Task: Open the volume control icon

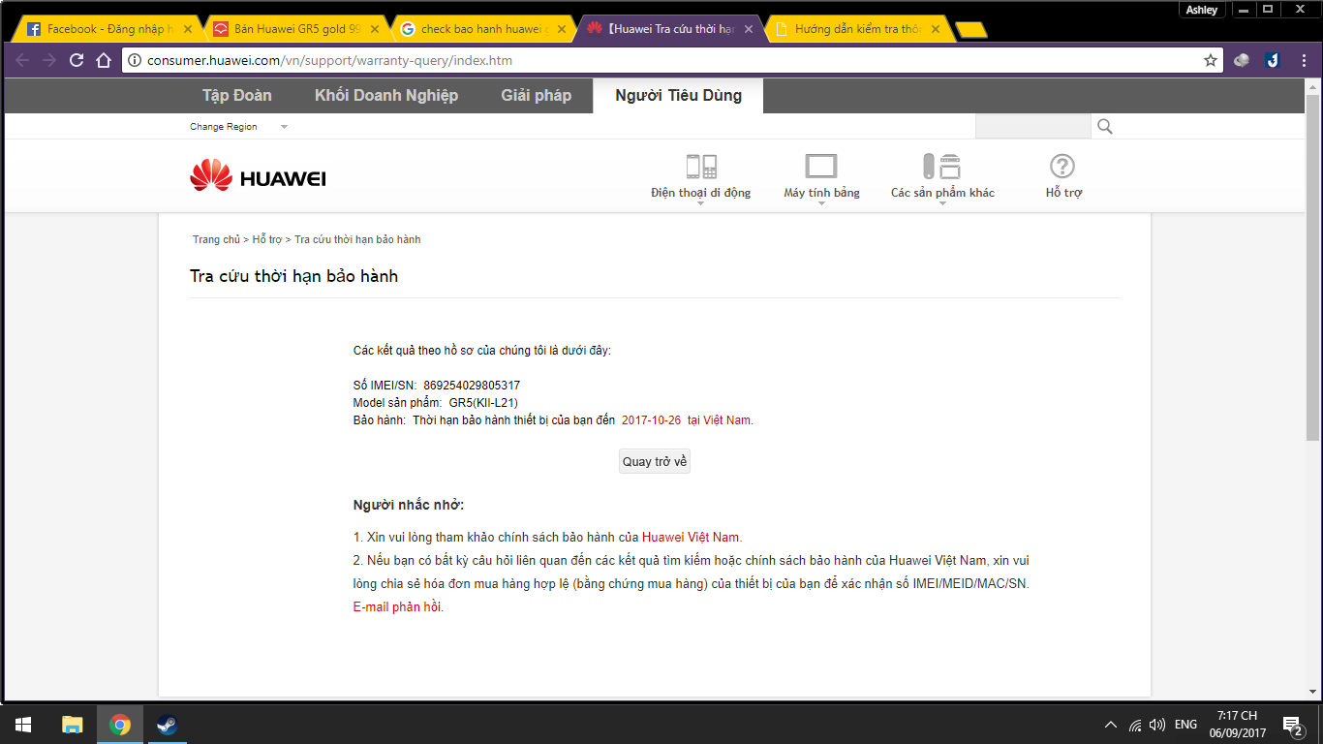Action: 1157,725
